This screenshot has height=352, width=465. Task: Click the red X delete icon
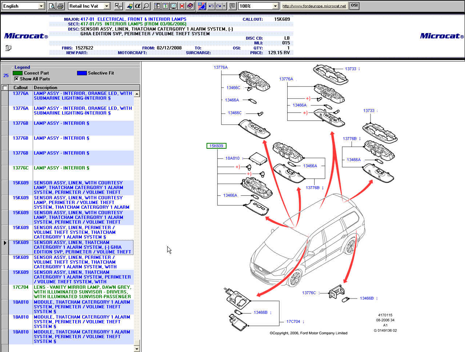[x=182, y=6]
